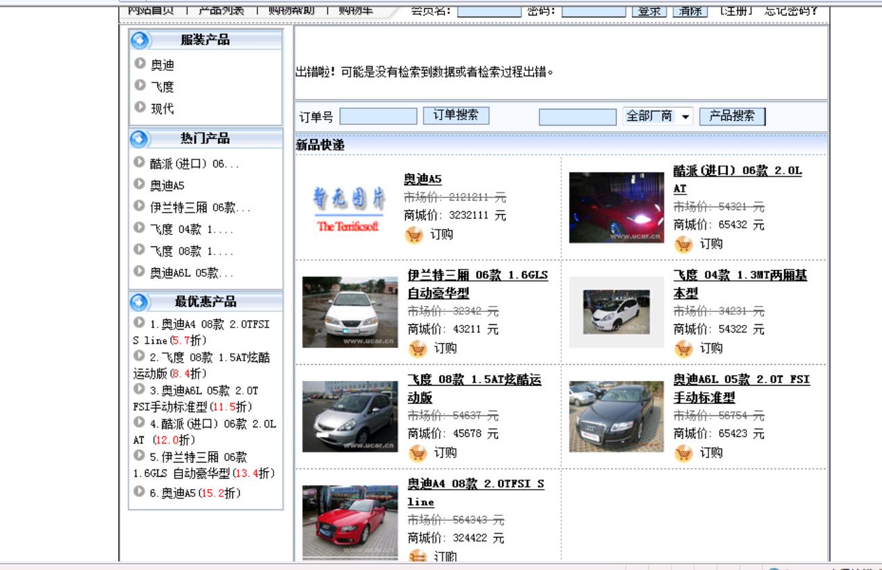Click the bullet icon beside 奥迪A6L 05款... in 热门产品
The width and height of the screenshot is (882, 570).
[139, 271]
